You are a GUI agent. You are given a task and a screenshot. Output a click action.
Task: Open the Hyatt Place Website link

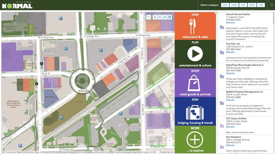click(230, 73)
